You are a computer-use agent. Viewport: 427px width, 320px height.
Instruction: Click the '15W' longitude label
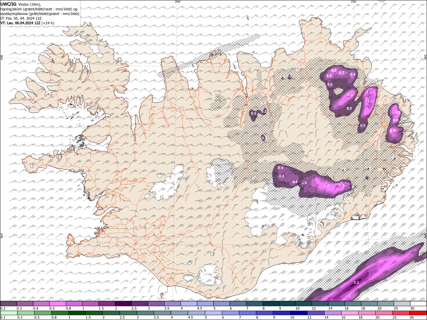(x=353, y=2)
